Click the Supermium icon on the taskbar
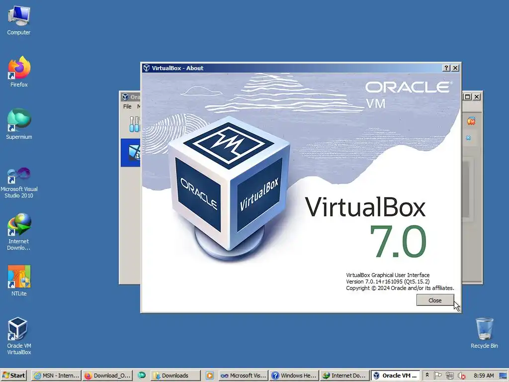Image resolution: width=509 pixels, height=382 pixels. click(x=142, y=376)
